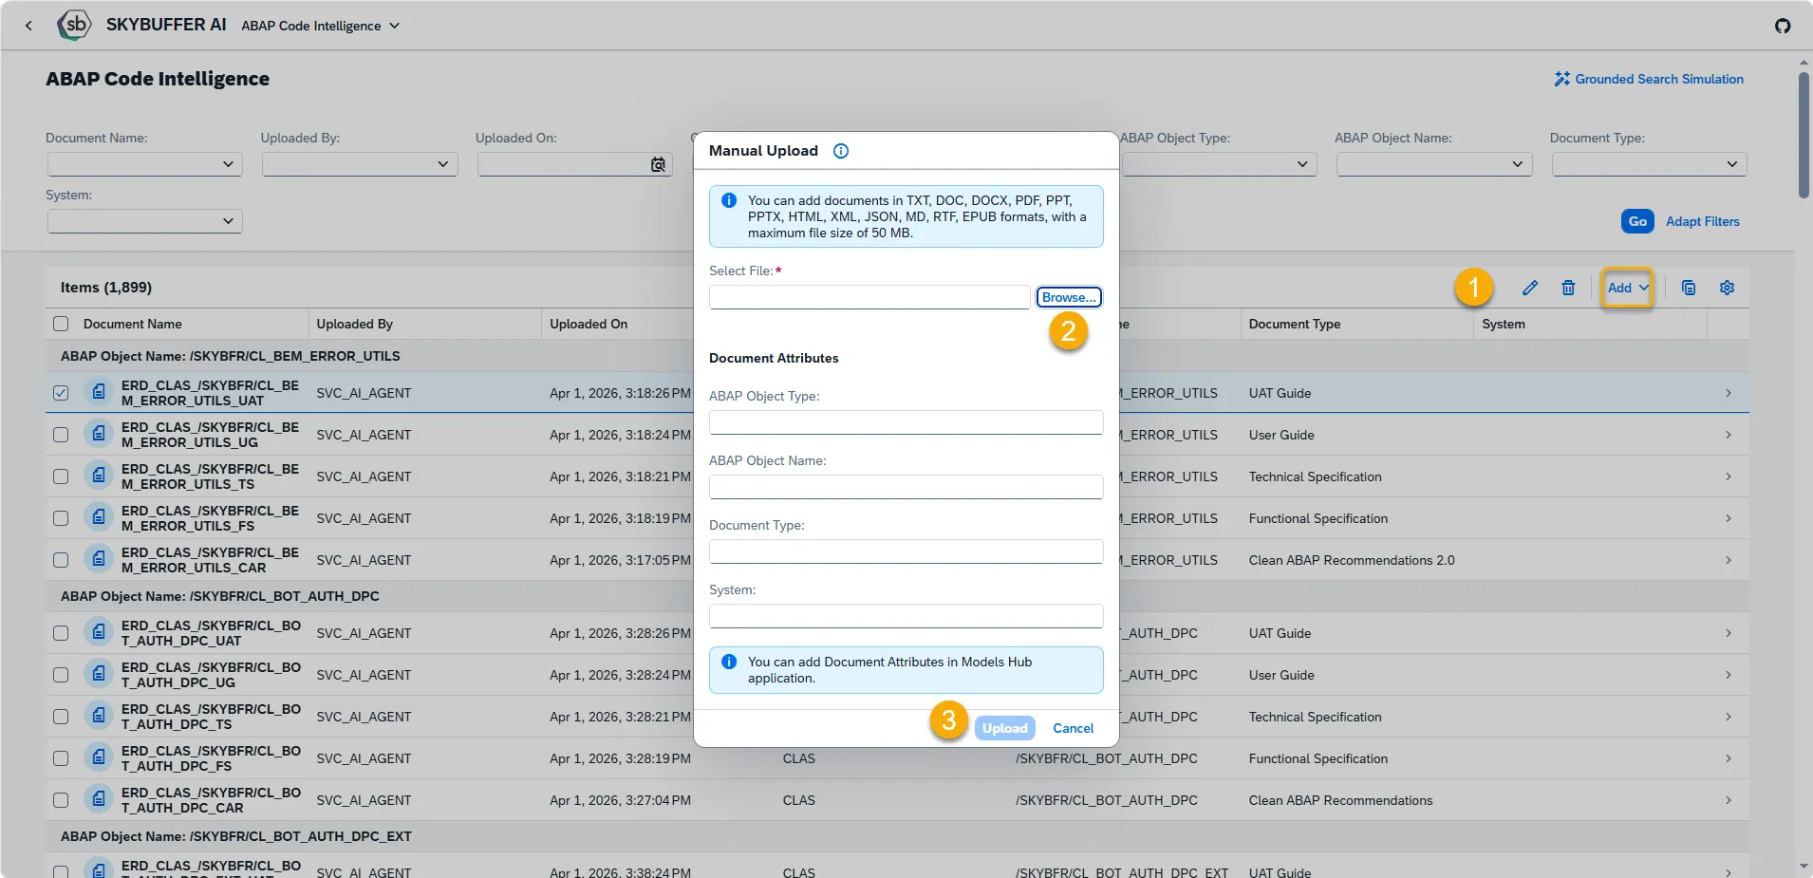Click the page vertical scrollbar thumb
Viewport: 1813px width, 878px height.
(1804, 135)
